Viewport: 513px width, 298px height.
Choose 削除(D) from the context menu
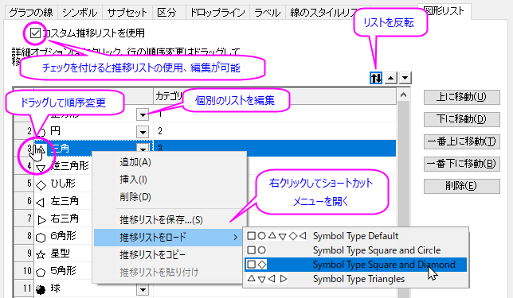tap(135, 197)
